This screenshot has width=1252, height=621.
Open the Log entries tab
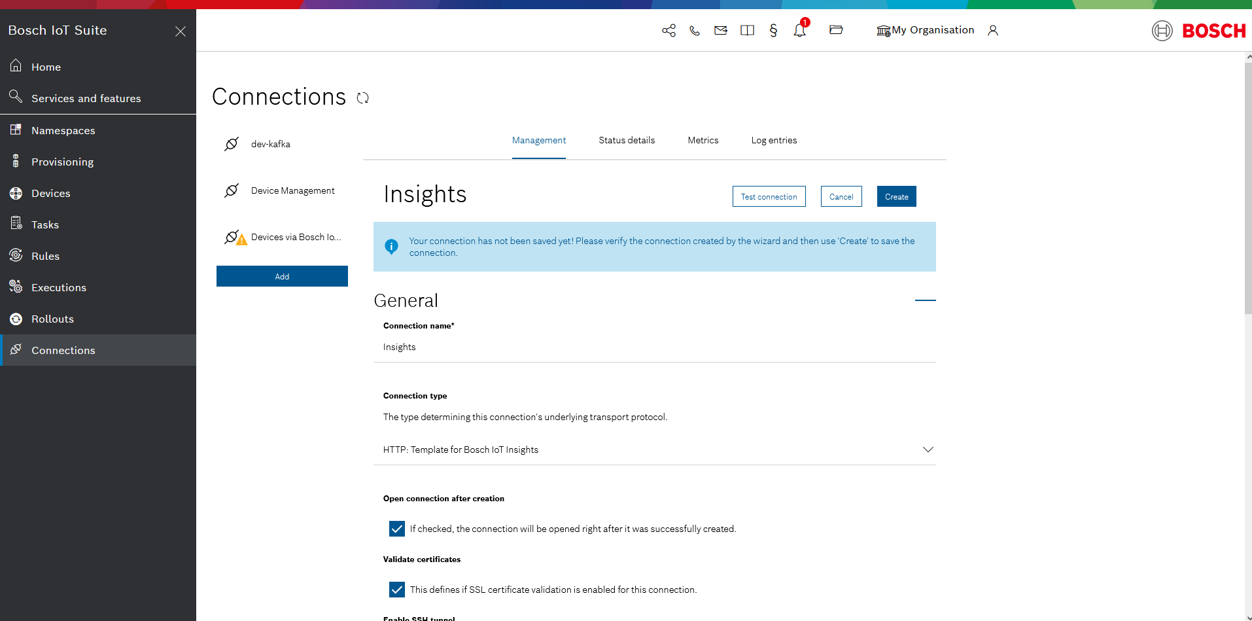tap(774, 141)
